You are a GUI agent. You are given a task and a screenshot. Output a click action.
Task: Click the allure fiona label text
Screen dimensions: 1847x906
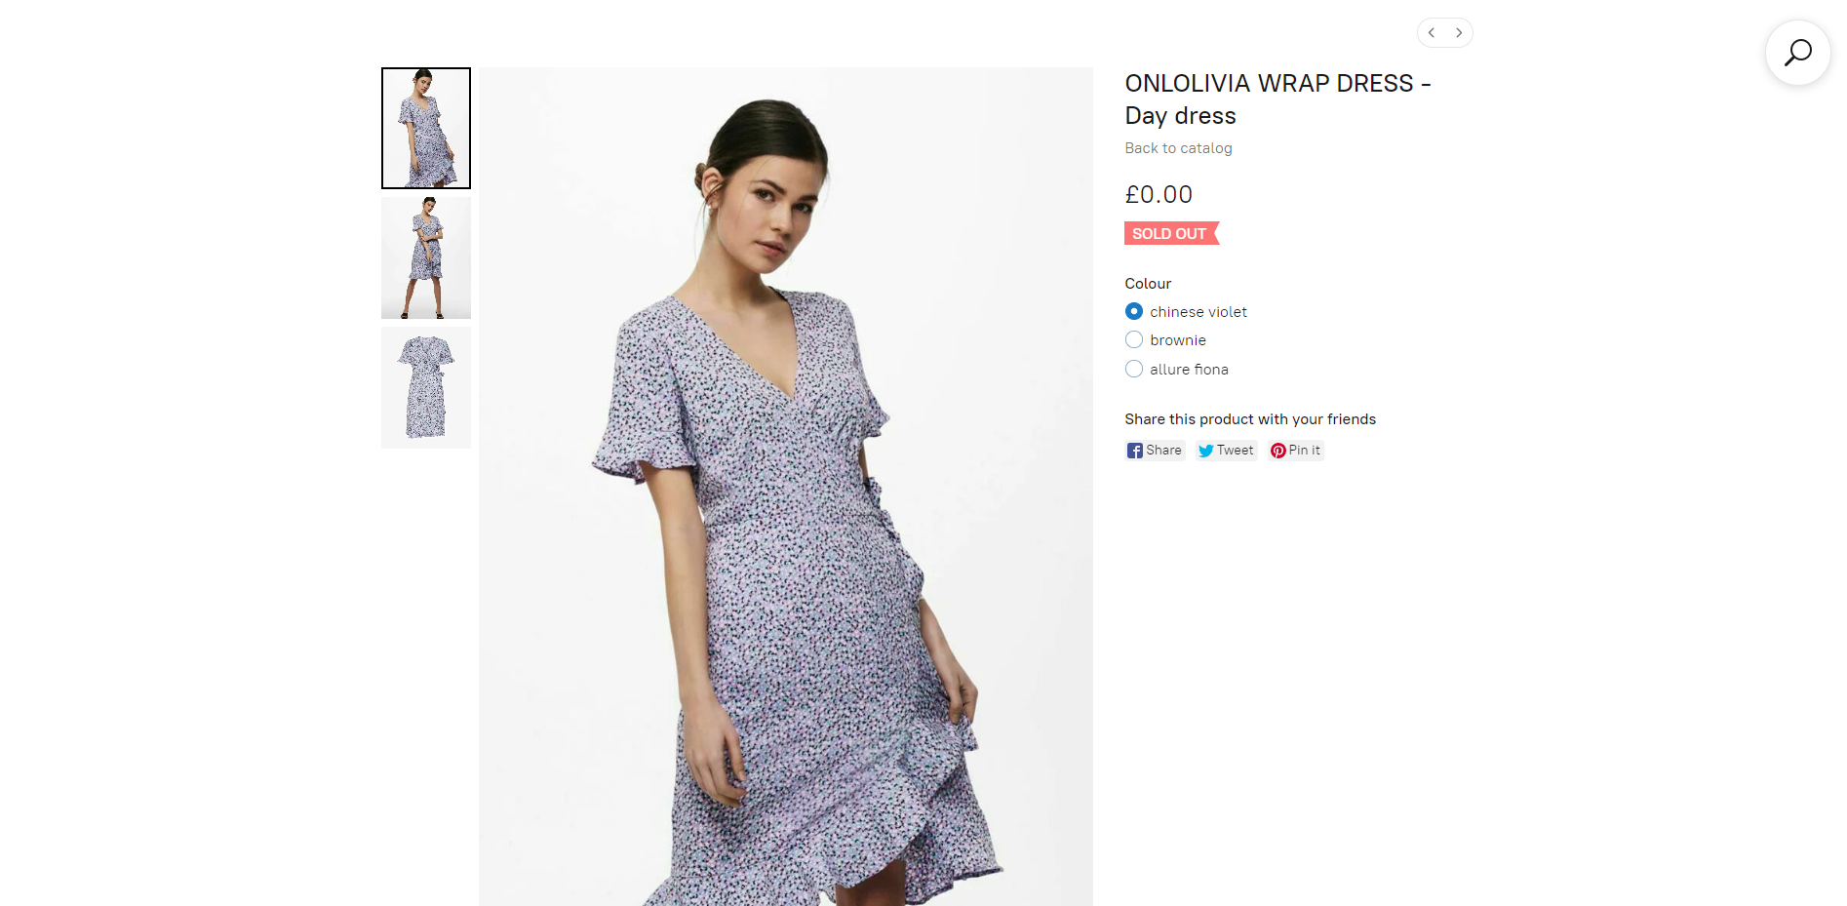pos(1189,370)
